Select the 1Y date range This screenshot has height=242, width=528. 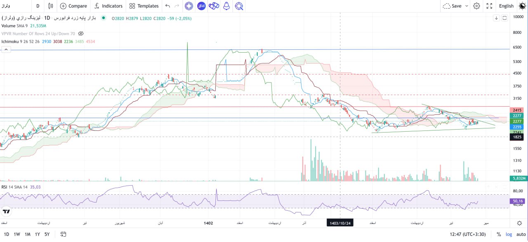(x=37, y=234)
